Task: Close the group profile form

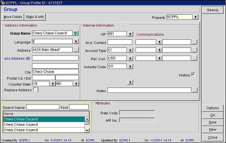Action: tap(212, 138)
